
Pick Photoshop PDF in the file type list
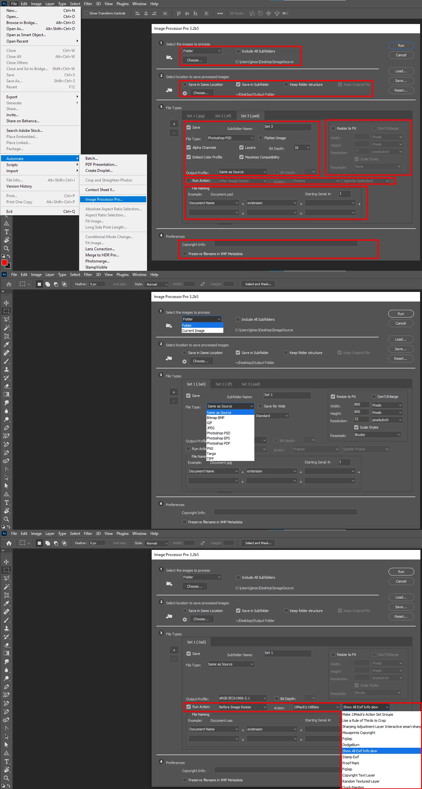230,443
